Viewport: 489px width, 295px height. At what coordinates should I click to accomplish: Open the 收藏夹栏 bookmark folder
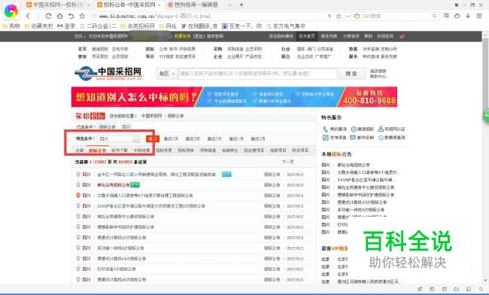pos(38,26)
